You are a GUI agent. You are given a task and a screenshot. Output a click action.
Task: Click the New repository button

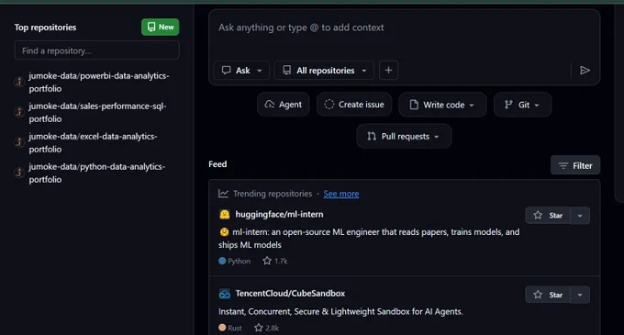click(160, 27)
